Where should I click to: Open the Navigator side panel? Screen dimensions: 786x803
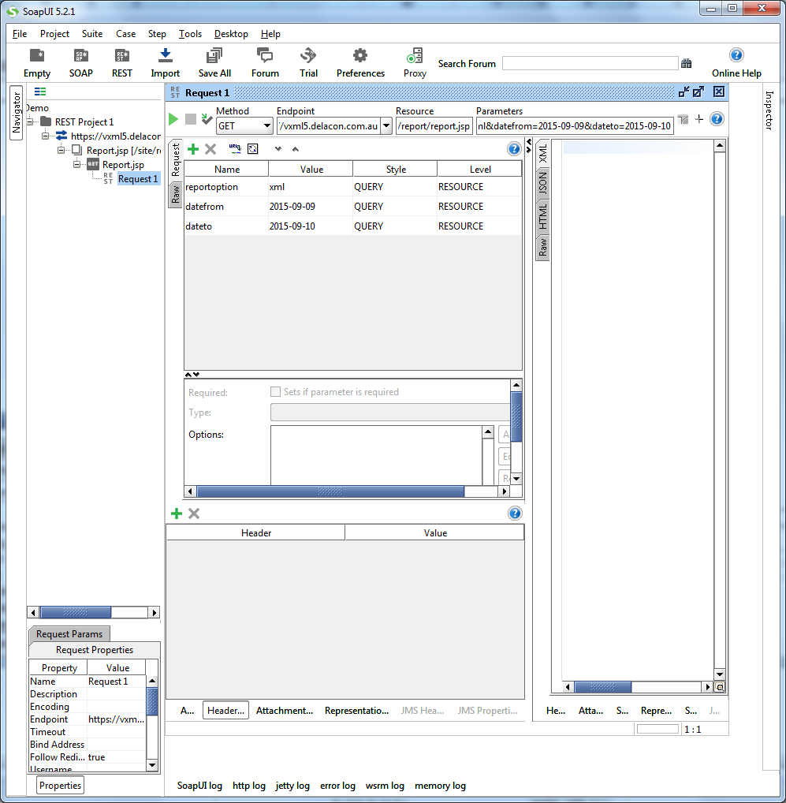pos(17,113)
